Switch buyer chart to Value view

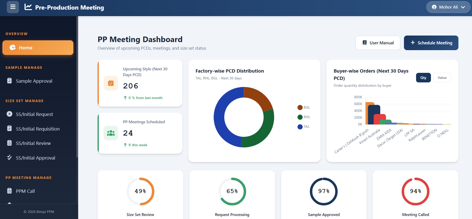tap(442, 78)
